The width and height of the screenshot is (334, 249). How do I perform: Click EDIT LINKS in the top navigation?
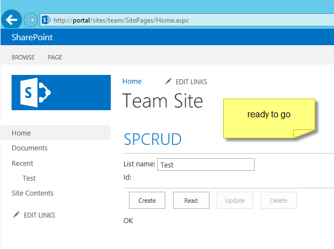[191, 82]
